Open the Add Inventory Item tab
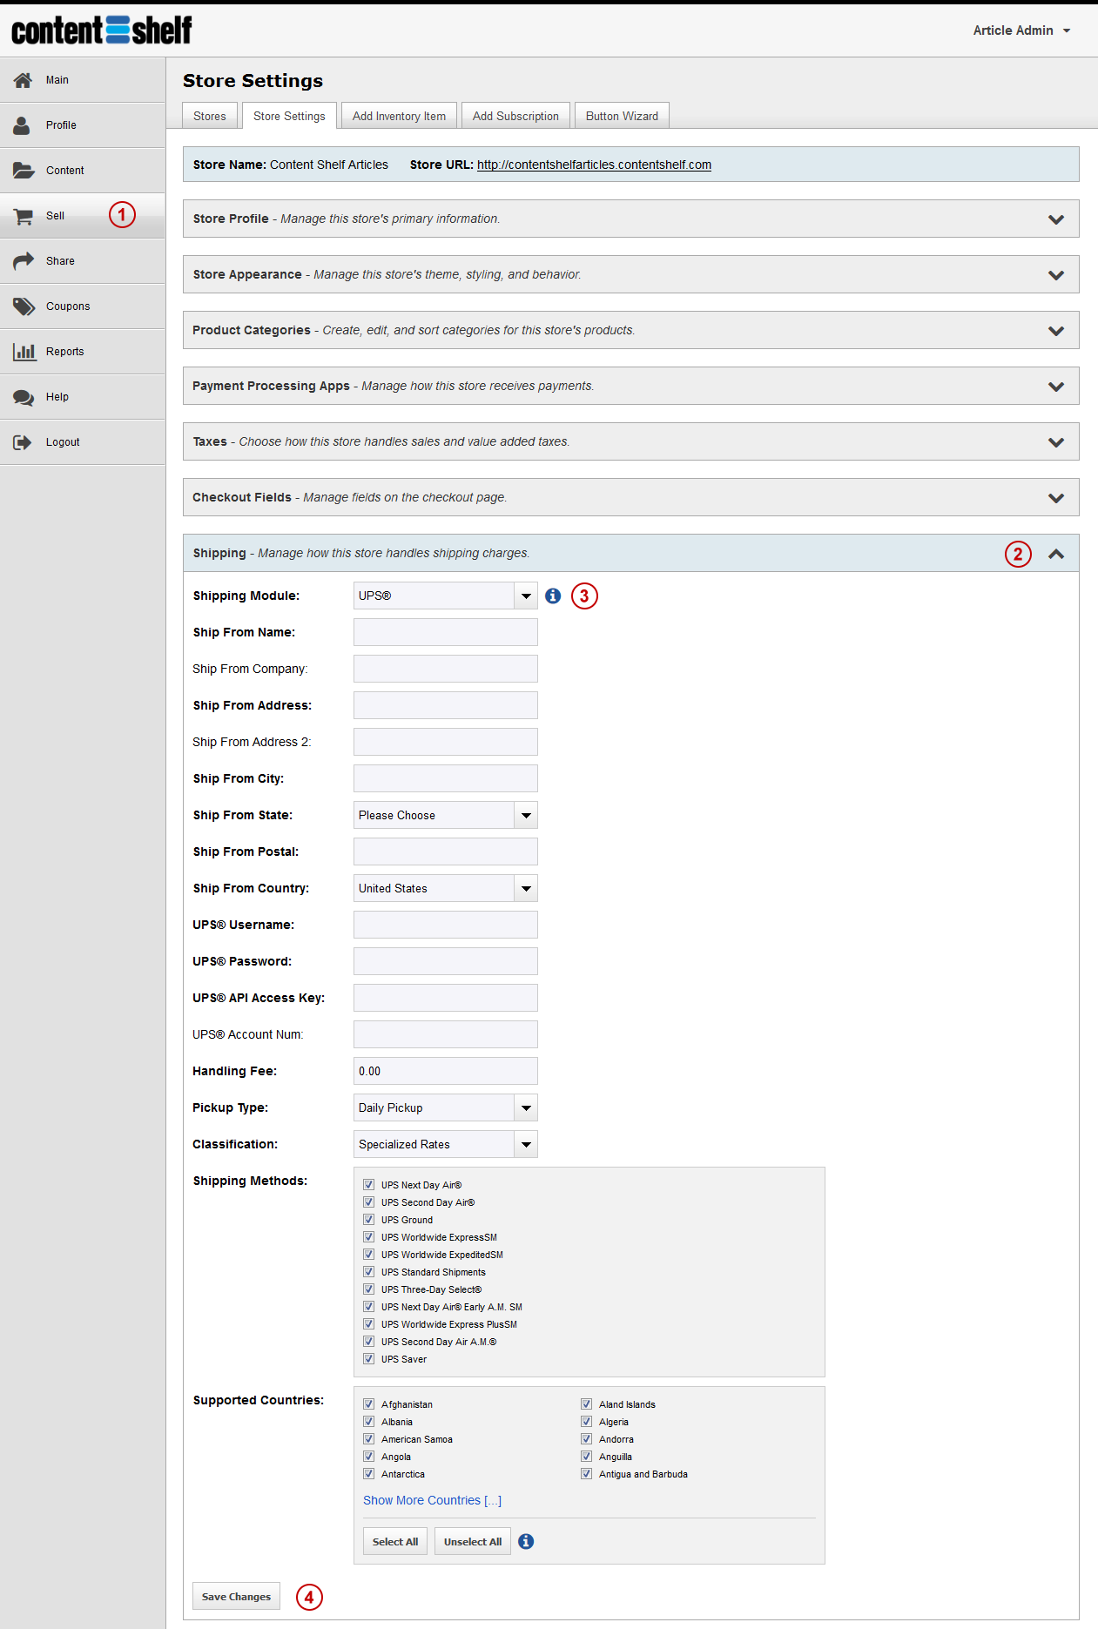1098x1629 pixels. (x=399, y=116)
